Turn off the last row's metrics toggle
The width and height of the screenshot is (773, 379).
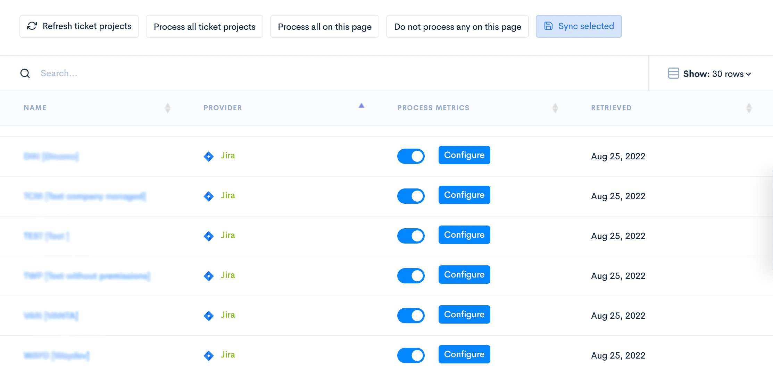pos(411,355)
